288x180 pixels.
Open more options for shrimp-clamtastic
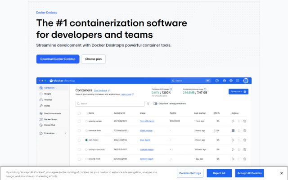pos(239,149)
